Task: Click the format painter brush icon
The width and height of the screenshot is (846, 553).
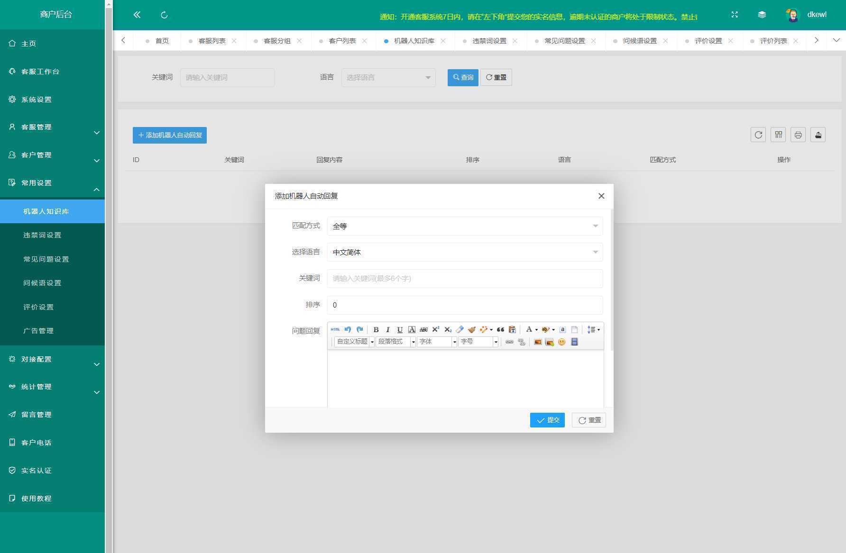Action: click(x=471, y=329)
